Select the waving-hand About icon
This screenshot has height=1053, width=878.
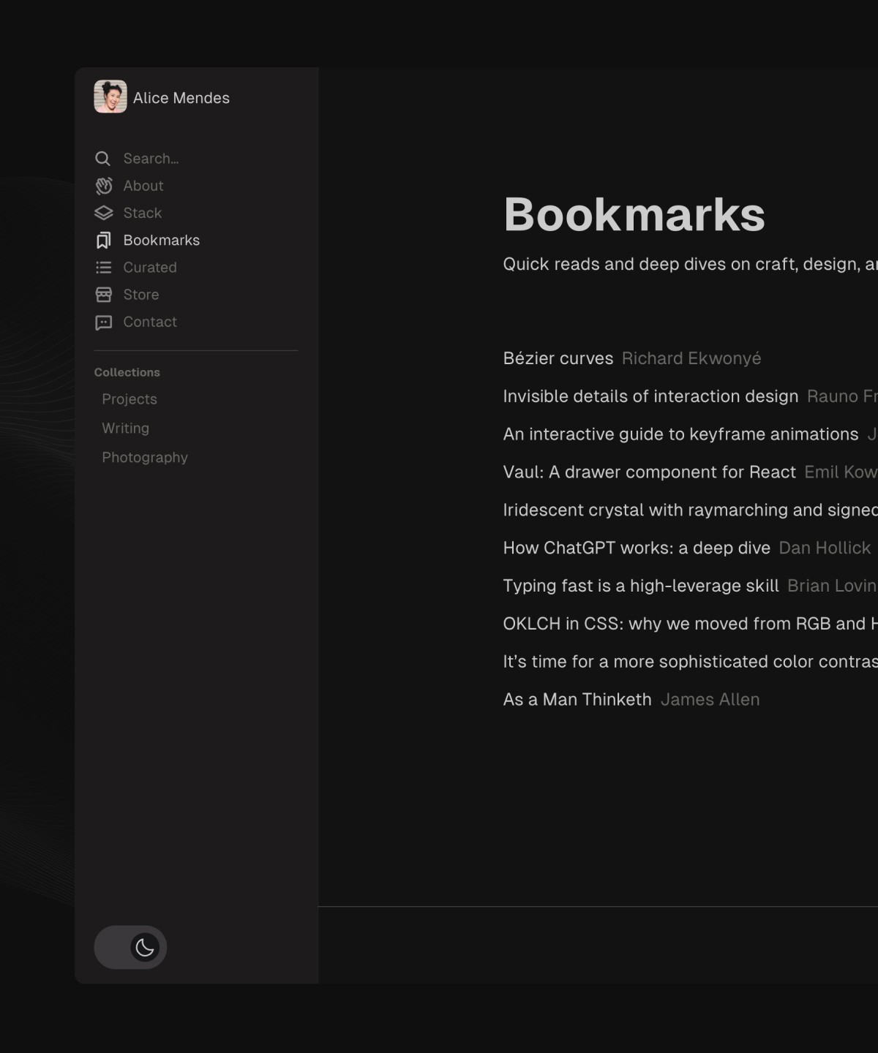(102, 186)
